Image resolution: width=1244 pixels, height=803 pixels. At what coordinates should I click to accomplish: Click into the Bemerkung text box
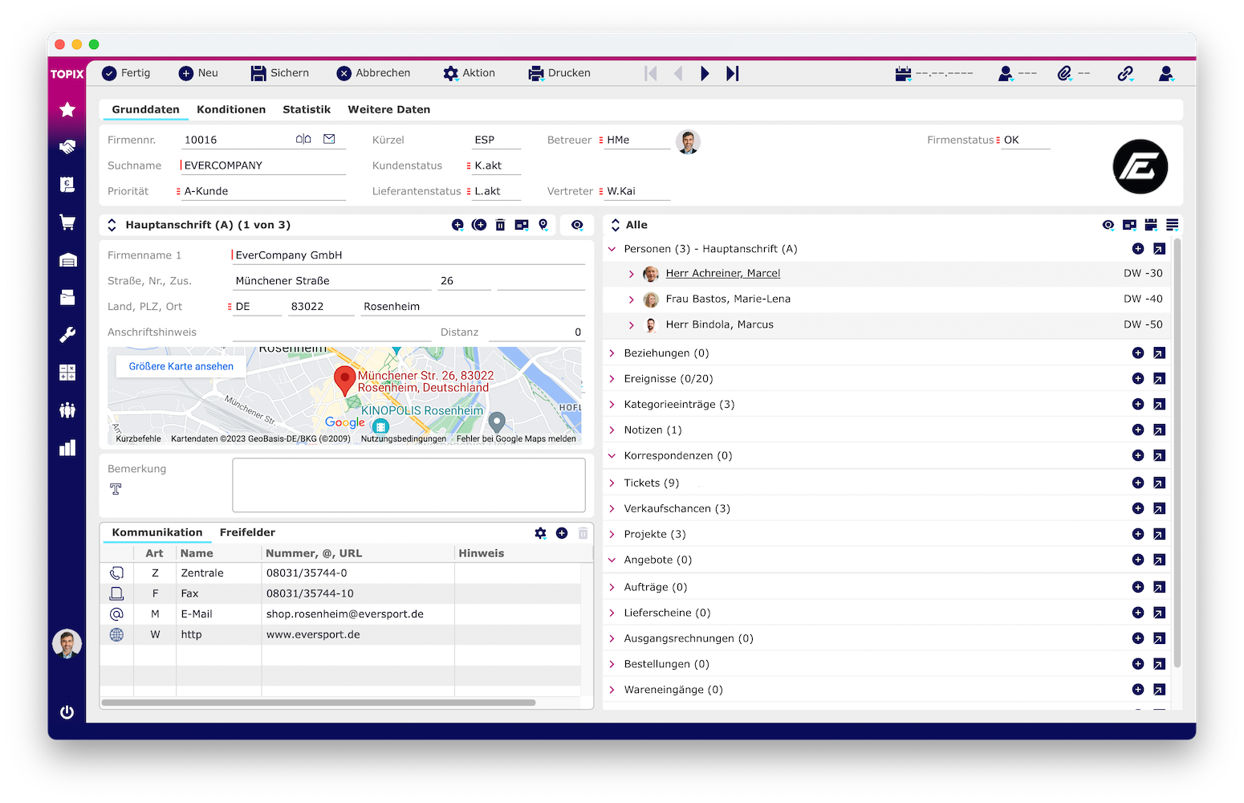(409, 485)
